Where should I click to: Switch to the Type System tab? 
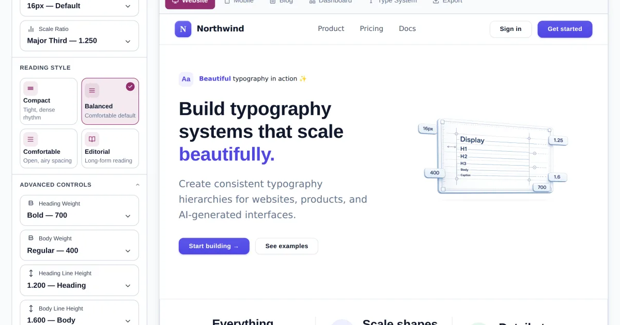click(x=392, y=3)
